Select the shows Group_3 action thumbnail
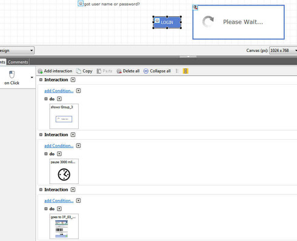The image size is (297, 241). (x=64, y=116)
